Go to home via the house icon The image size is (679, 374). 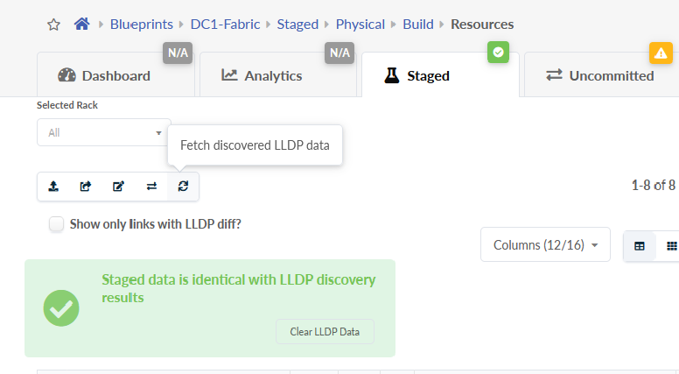point(82,25)
